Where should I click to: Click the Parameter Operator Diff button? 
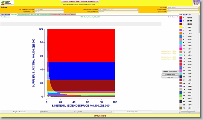coord(170,71)
